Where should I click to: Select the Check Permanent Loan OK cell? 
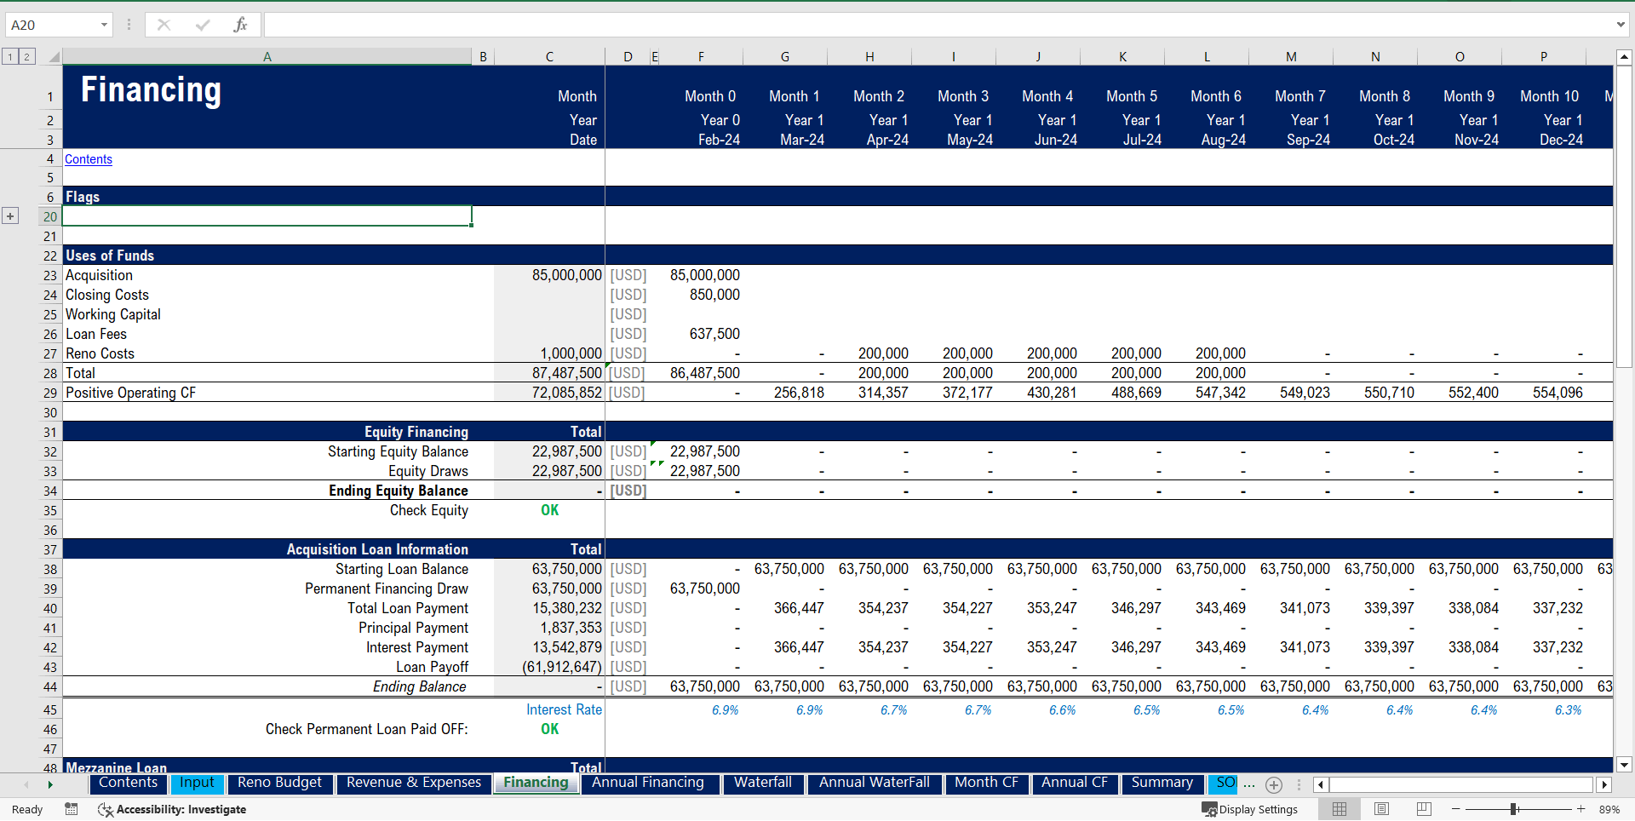pyautogui.click(x=549, y=729)
